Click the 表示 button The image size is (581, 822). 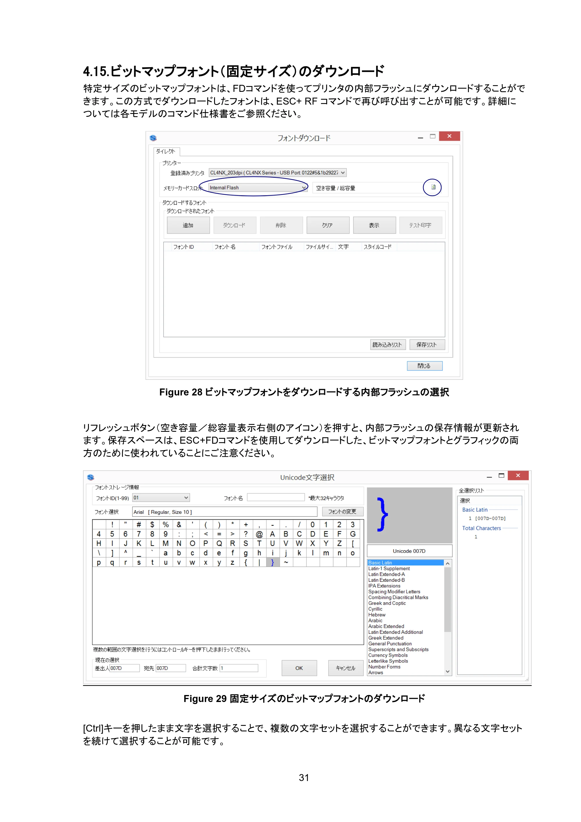click(x=374, y=225)
